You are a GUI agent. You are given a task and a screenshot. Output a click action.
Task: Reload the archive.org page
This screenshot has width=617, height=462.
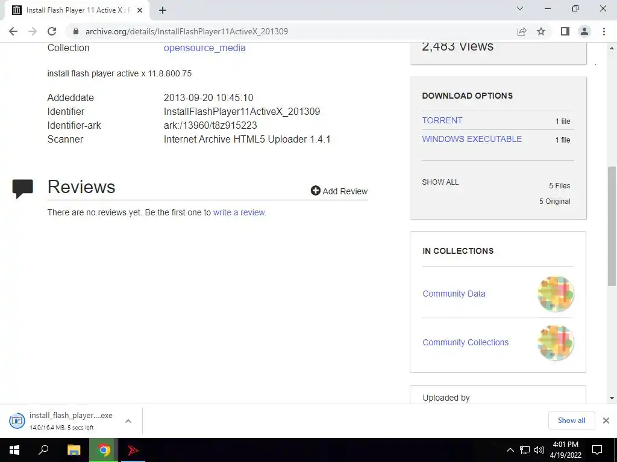tap(52, 31)
